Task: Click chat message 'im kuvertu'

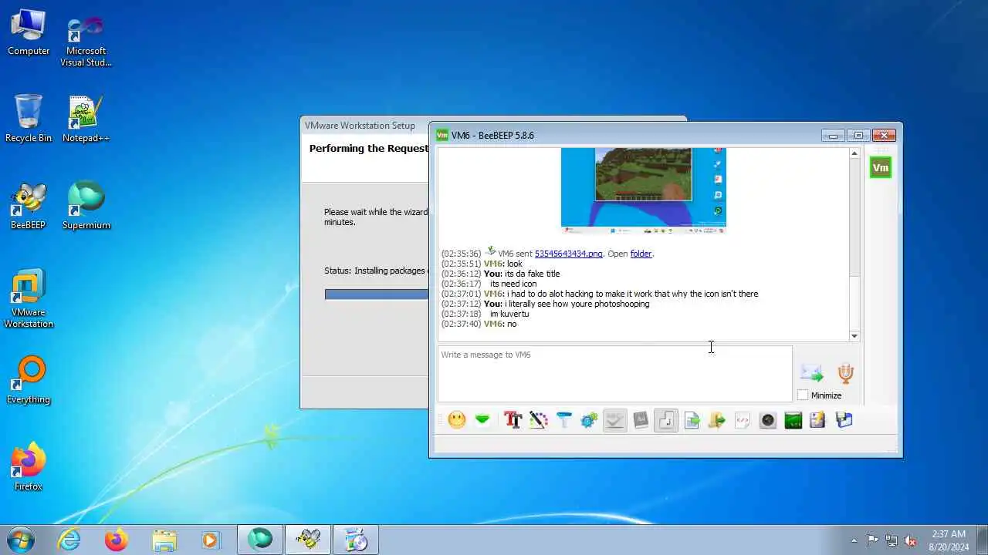Action: coord(509,314)
